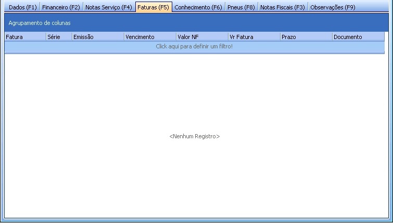Sort by the Documento column header
Image resolution: width=393 pixels, height=223 pixels.
[358, 37]
